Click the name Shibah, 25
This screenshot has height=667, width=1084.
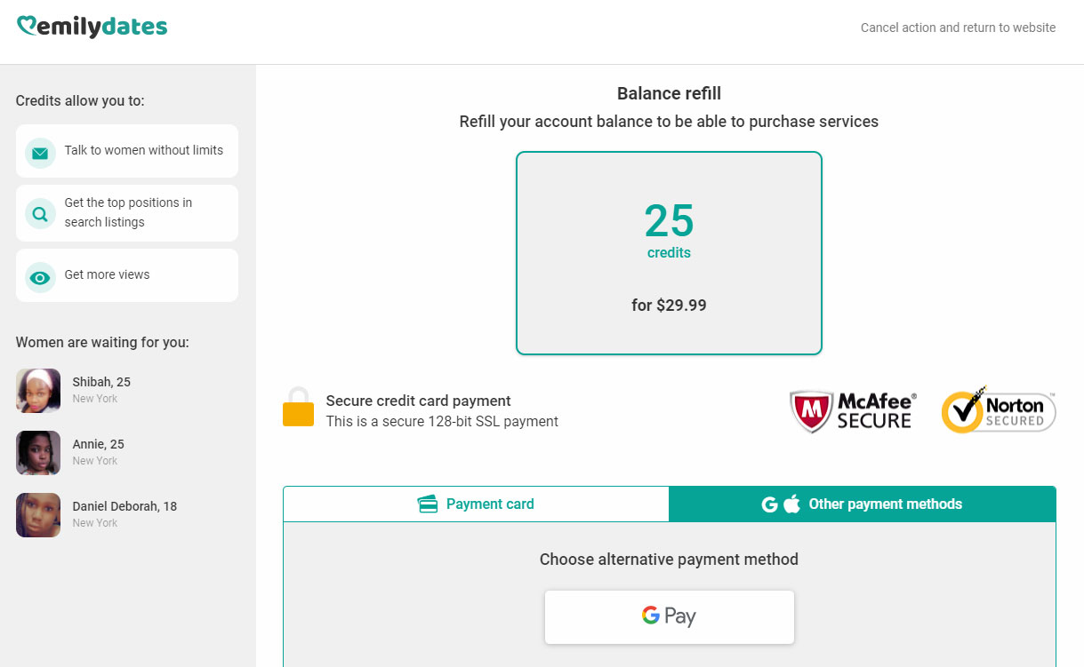click(x=101, y=382)
